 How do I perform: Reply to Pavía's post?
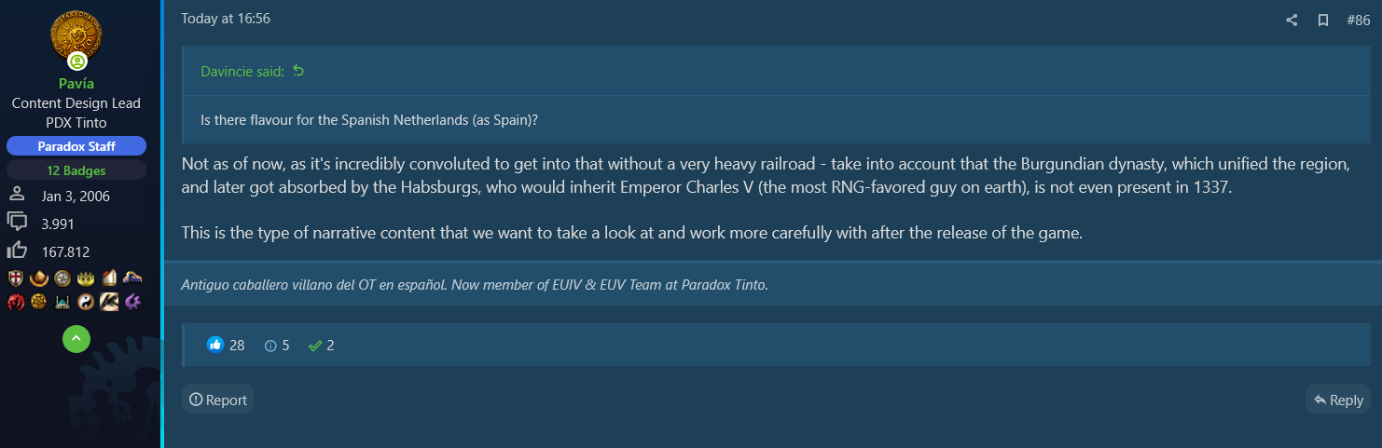tap(1338, 400)
